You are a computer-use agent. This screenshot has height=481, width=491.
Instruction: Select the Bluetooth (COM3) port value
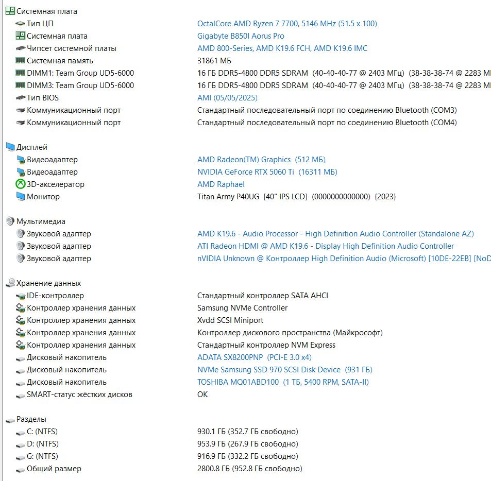pos(327,110)
